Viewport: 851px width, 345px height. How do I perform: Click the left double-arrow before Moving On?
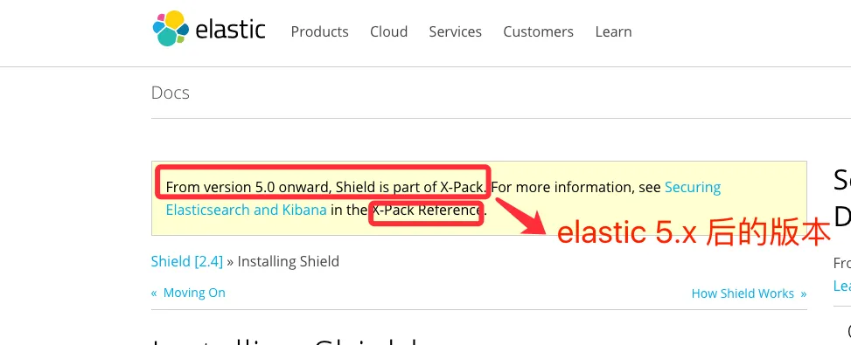click(x=154, y=293)
